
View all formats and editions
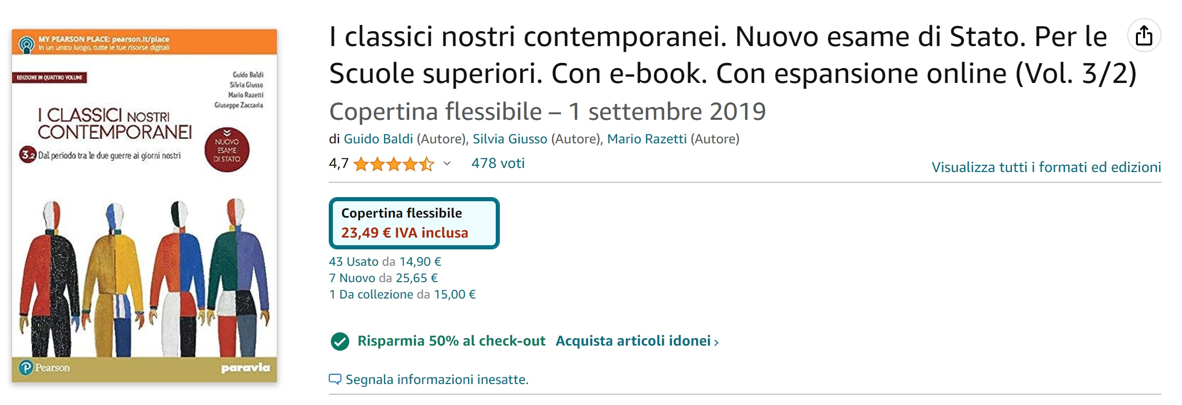tap(1046, 167)
